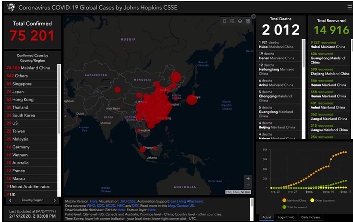Select '74 Japan' row
Screen dimensions: 353x222
point(31,92)
